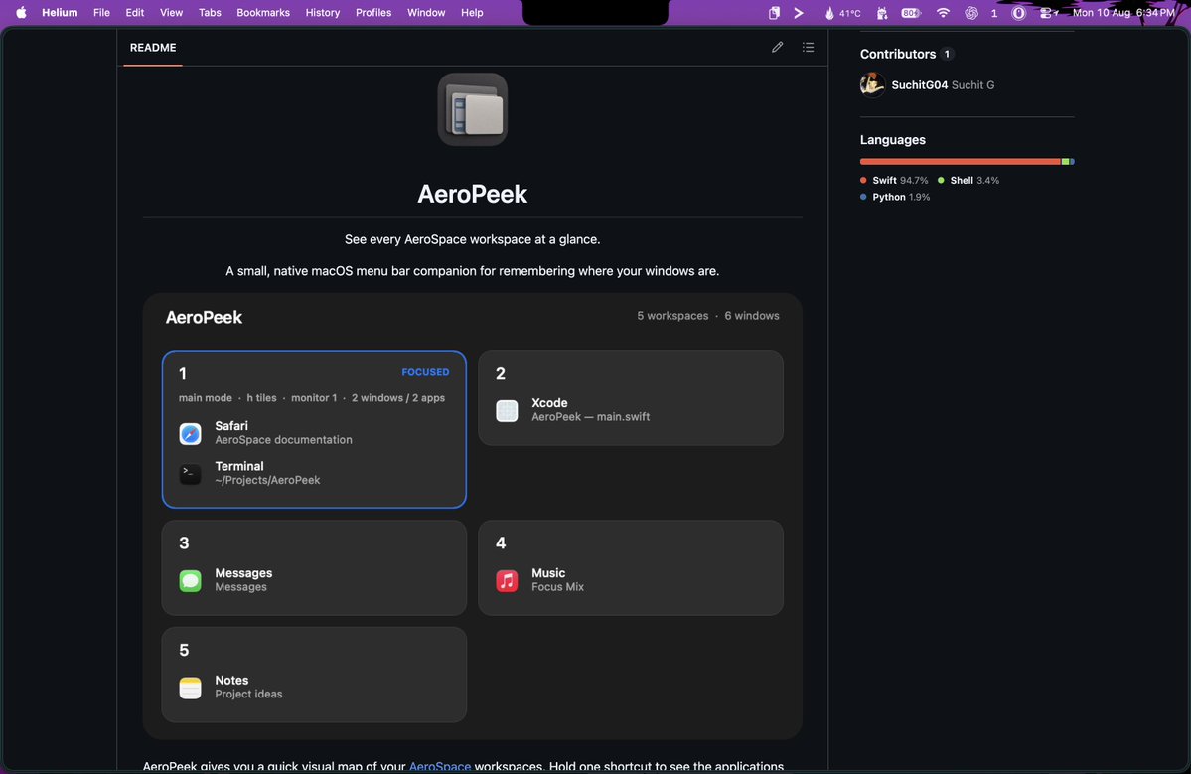Open the History menu
This screenshot has height=774, width=1191.
pyautogui.click(x=322, y=13)
